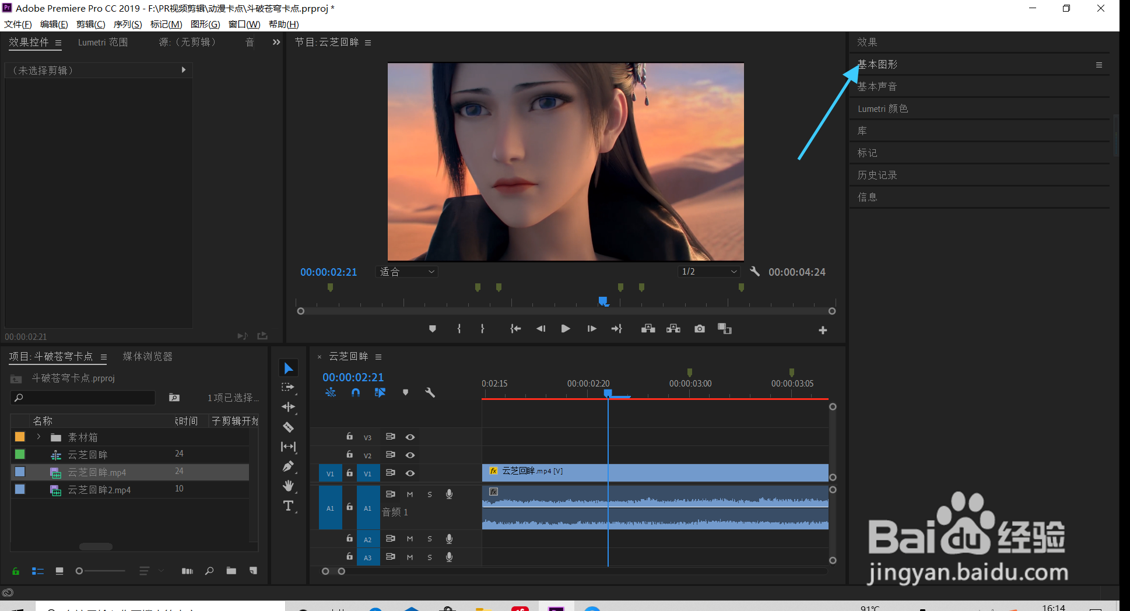Switch to Lumetri 范围 tab
Viewport: 1130px width, 611px height.
pyautogui.click(x=103, y=43)
